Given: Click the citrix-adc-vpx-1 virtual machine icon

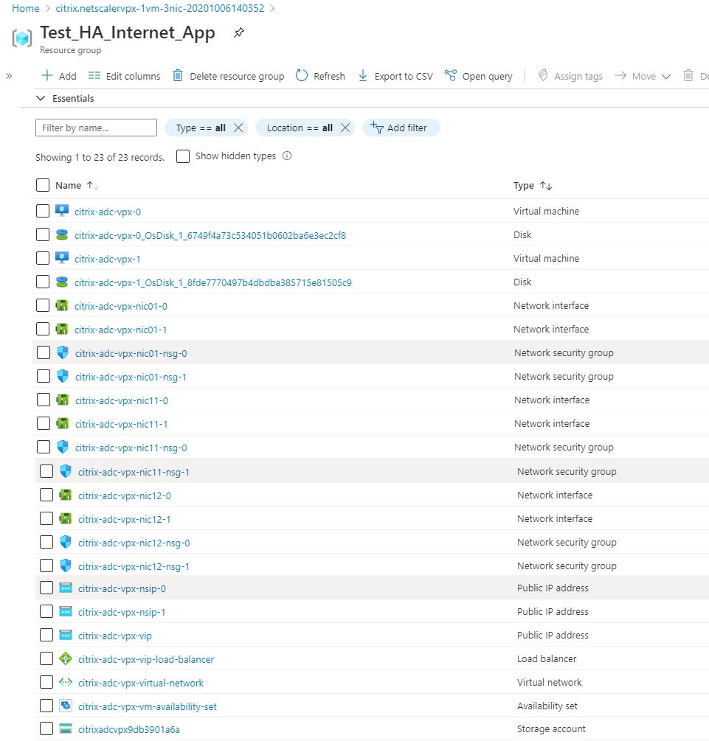Looking at the screenshot, I should [x=62, y=258].
